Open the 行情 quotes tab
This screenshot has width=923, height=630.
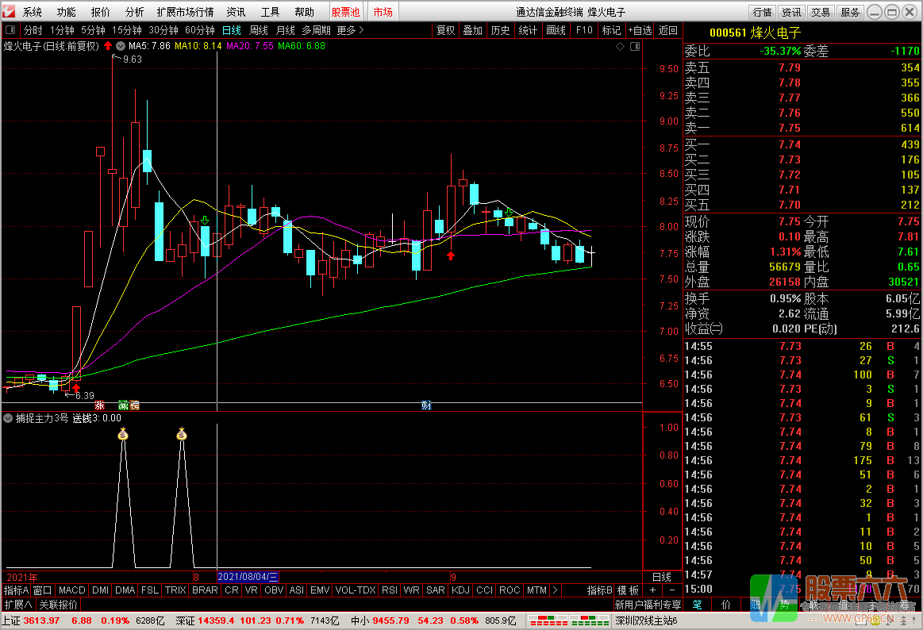(763, 12)
